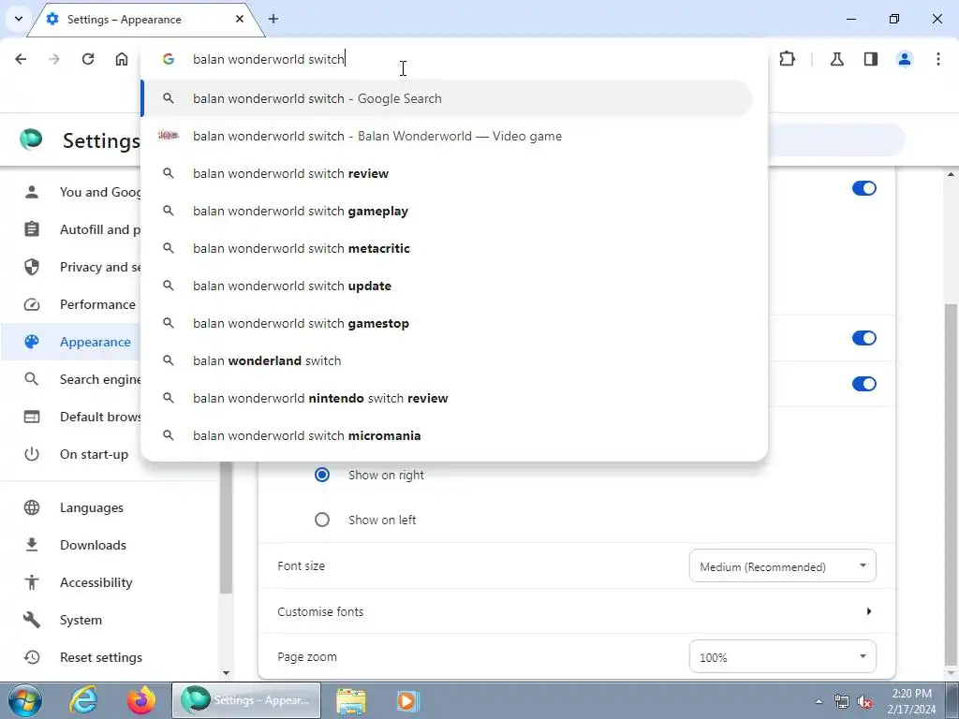The image size is (959, 719).
Task: Open the tab search chevron
Action: pyautogui.click(x=19, y=19)
